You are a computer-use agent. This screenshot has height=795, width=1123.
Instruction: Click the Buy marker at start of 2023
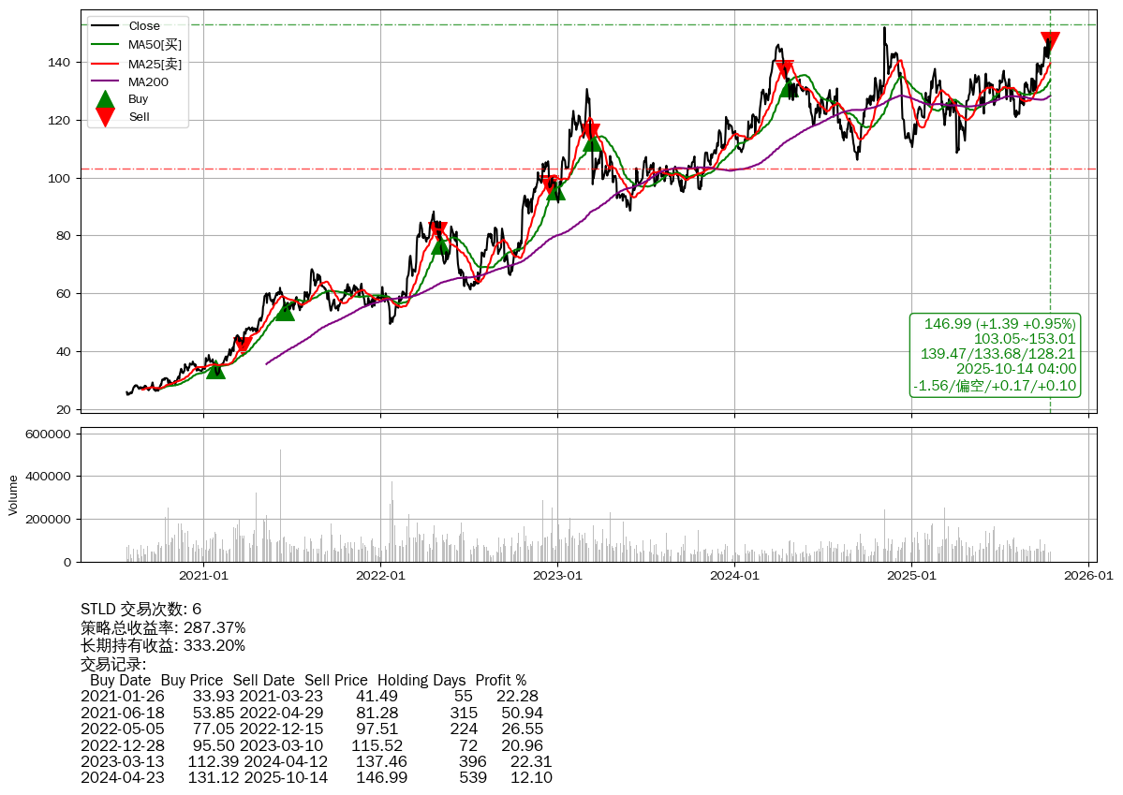555,191
